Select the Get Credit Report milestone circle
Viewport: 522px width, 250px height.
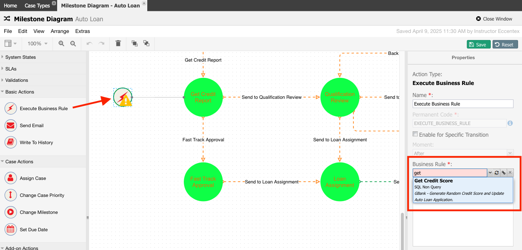(x=203, y=97)
